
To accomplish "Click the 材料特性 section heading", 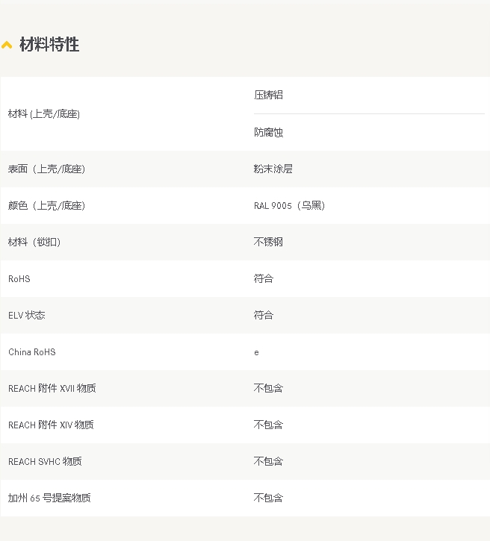I will coord(49,45).
